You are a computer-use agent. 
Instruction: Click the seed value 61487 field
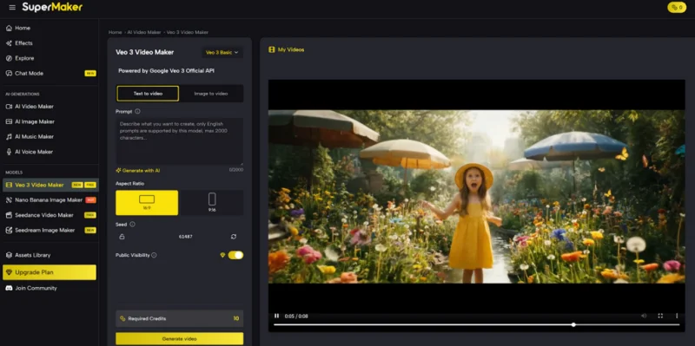click(x=186, y=237)
